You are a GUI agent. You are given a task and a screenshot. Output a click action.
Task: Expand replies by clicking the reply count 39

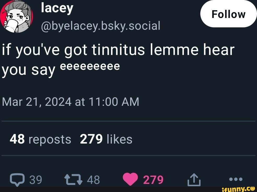point(35,179)
